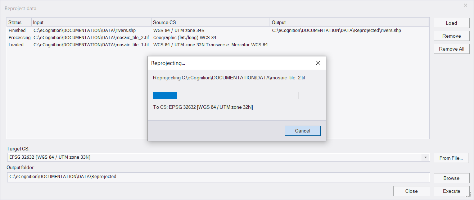Cancel the reprojecting operation

tap(302, 131)
